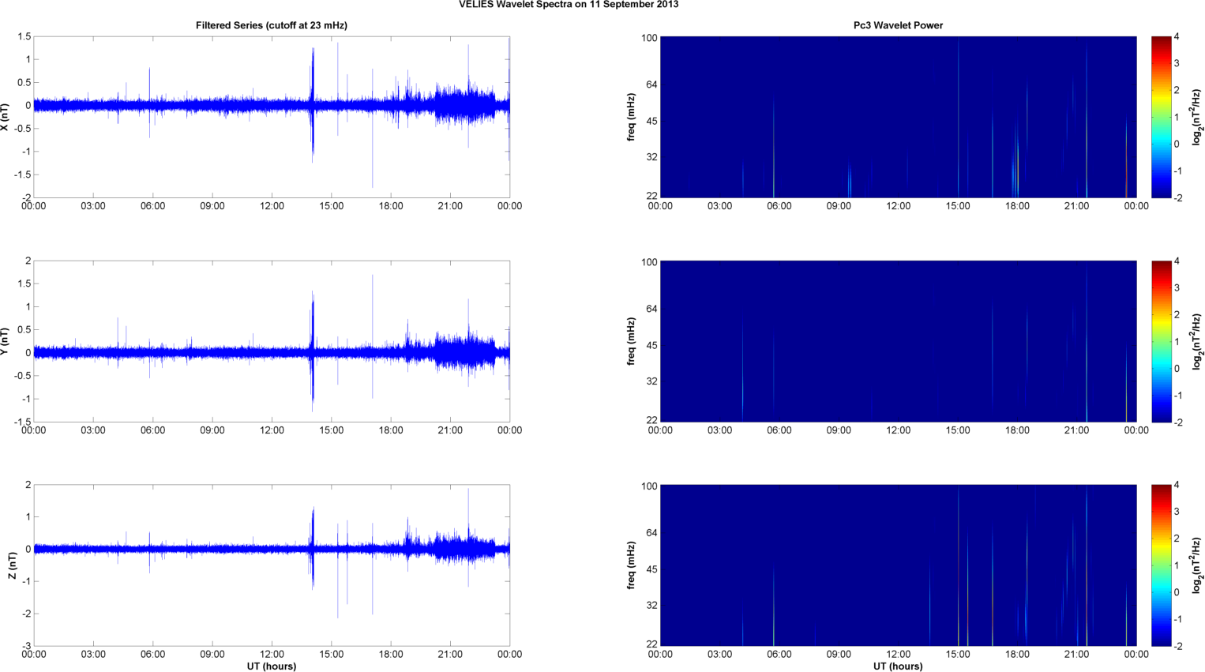Select the 'Filtered Series (cutoff at 23 mHz)' heading
The width and height of the screenshot is (1205, 672).
tap(272, 25)
